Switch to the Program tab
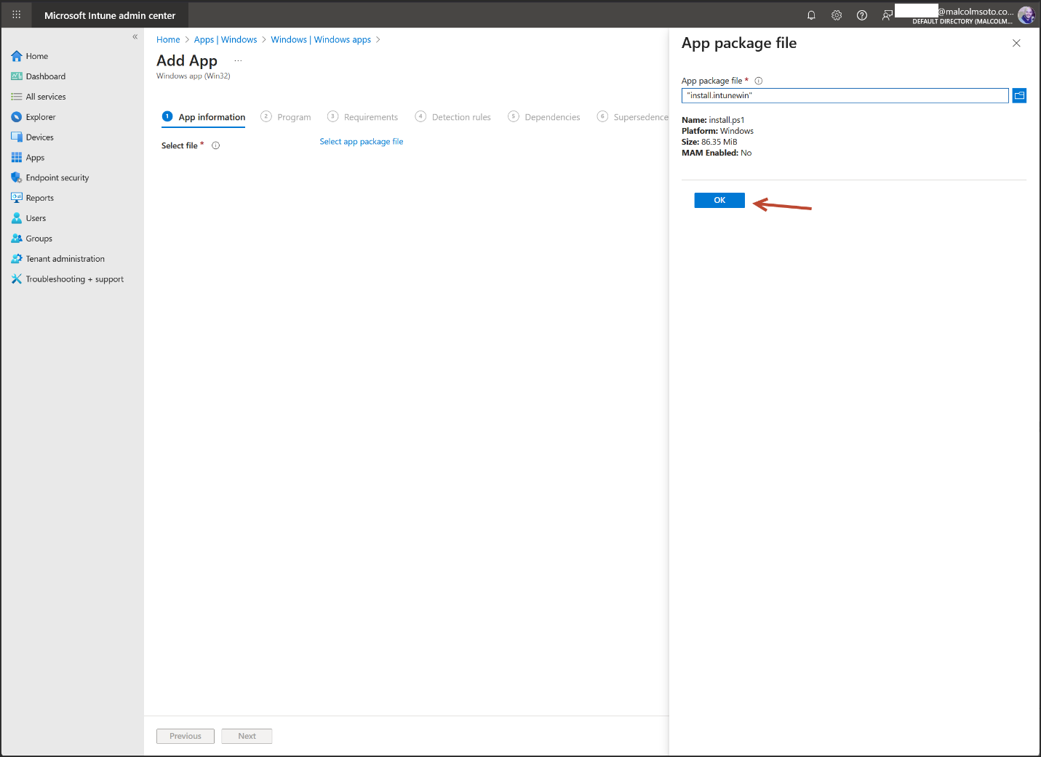The height and width of the screenshot is (757, 1041). 294,116
